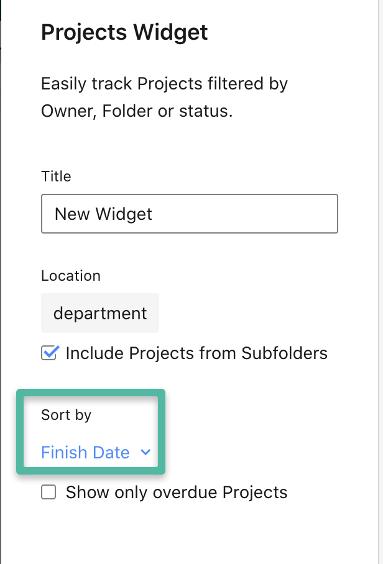Toggle Include Projects from Subfolders checkbox
The image size is (383, 564).
click(x=48, y=353)
